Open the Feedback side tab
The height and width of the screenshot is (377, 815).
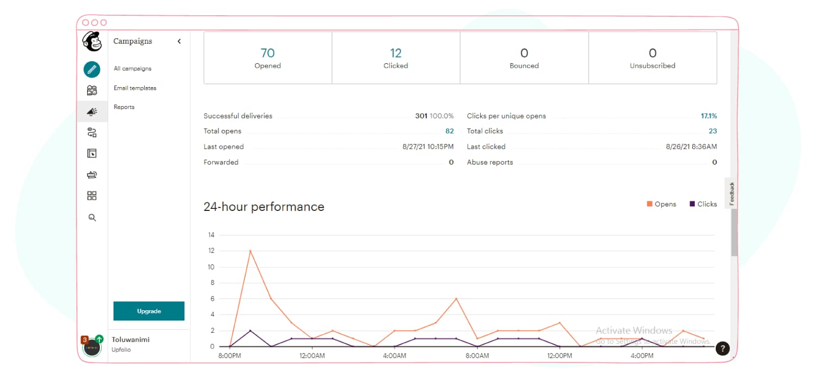(731, 193)
